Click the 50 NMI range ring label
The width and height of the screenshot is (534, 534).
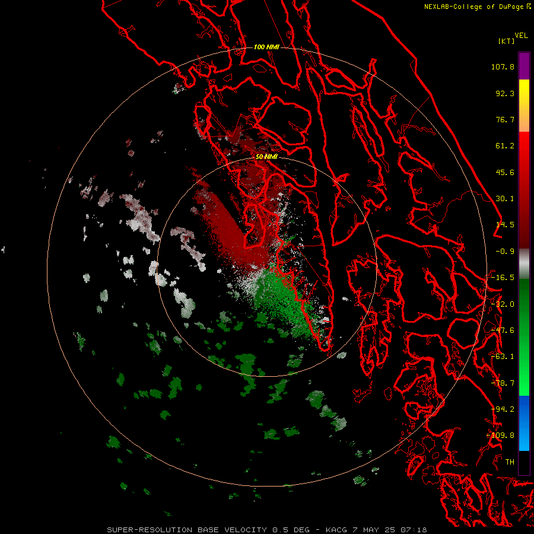point(266,157)
